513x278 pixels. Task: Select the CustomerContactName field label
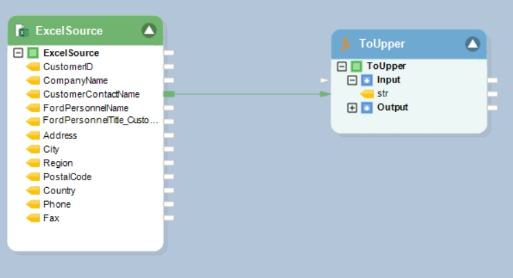click(x=92, y=94)
